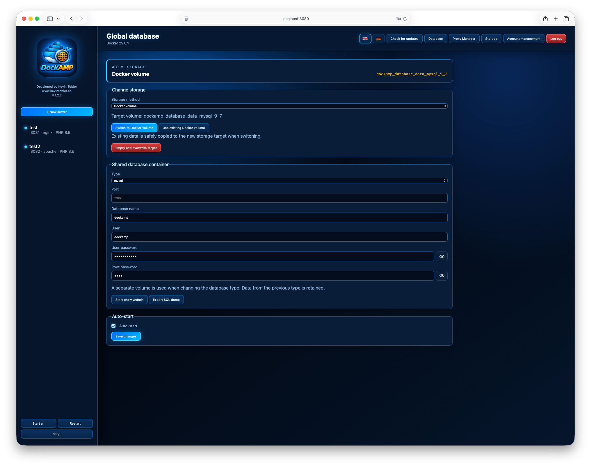Toggle the Auto-start checkbox
Image resolution: width=591 pixels, height=467 pixels.
pos(114,326)
